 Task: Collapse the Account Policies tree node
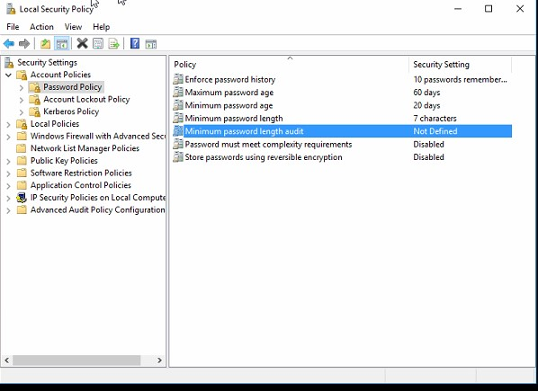(9, 75)
